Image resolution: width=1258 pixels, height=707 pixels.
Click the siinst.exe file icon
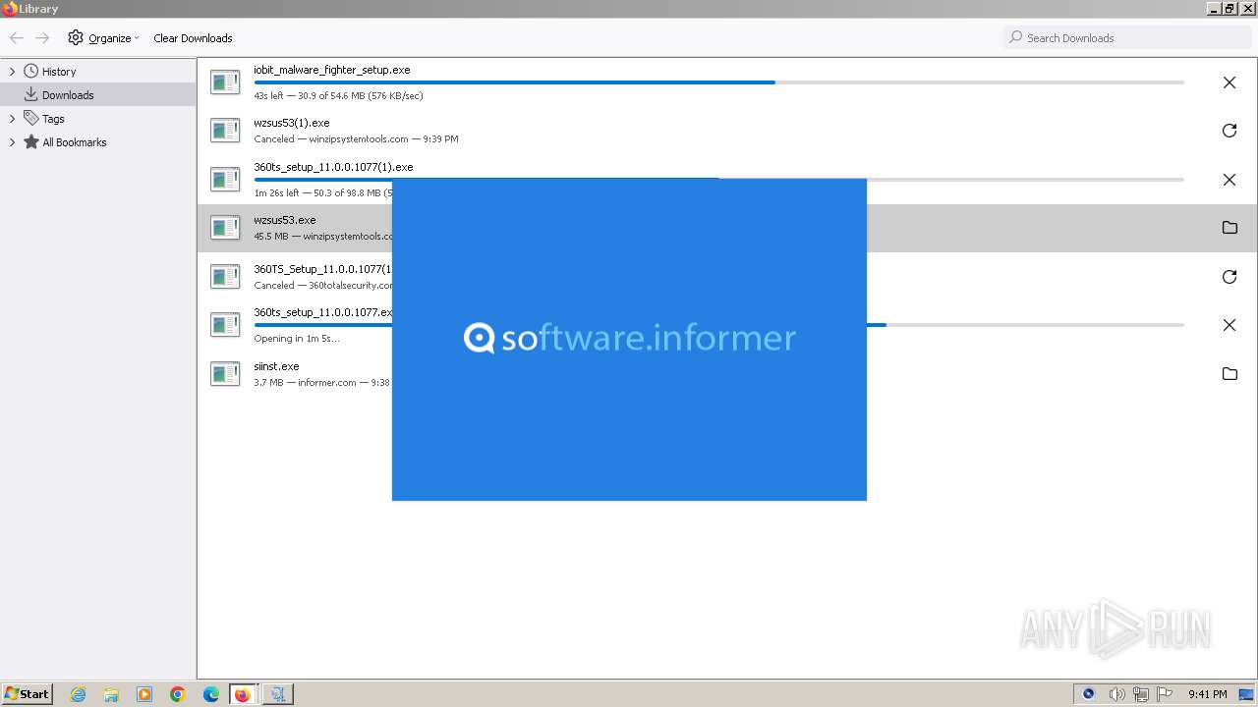tap(225, 374)
